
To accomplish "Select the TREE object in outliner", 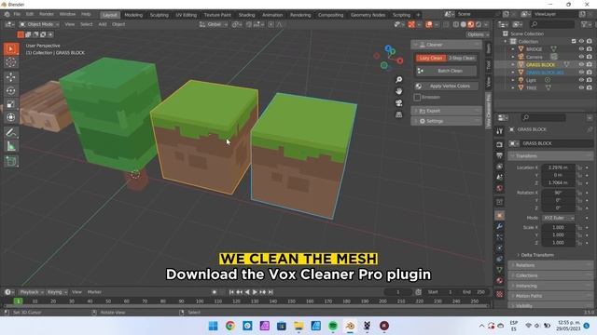I will [531, 87].
